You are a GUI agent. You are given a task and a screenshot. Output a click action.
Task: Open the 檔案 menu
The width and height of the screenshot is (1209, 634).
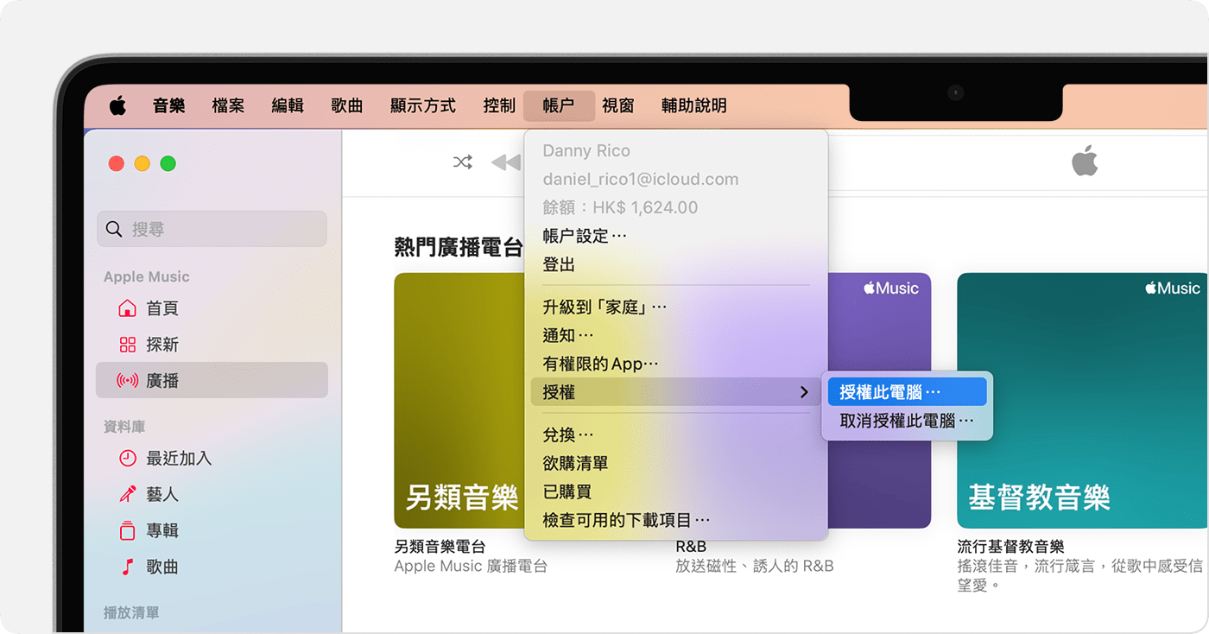pos(228,105)
